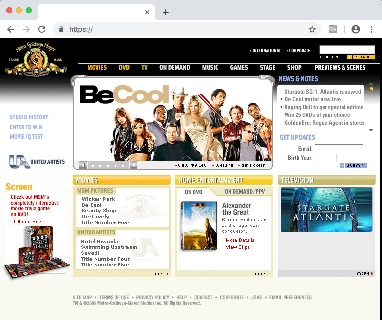Open the Stage navigation item
Image resolution: width=382 pixels, height=320 pixels.
coord(267,67)
